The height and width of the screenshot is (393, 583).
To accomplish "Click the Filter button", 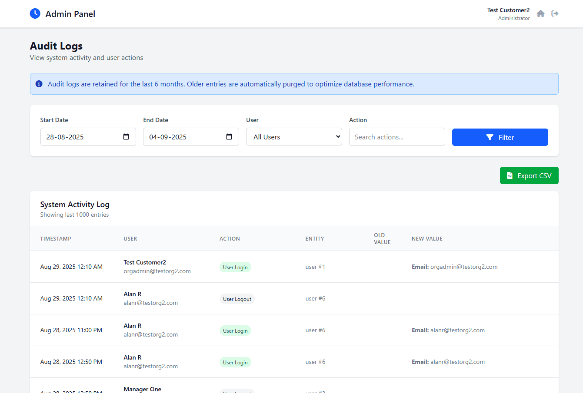I will [500, 137].
